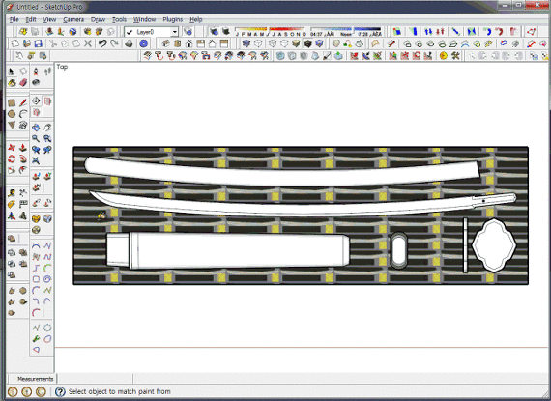Screen dimensions: 551x401
Task: Choose the Pencil Line tool
Action: point(23,102)
